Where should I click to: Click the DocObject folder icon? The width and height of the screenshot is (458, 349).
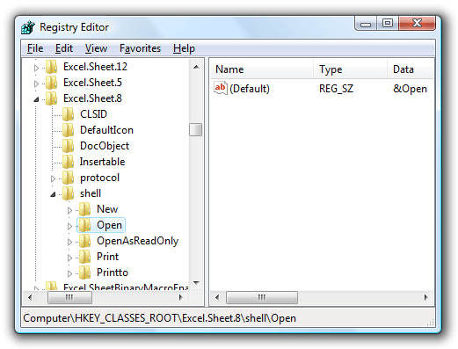click(x=68, y=146)
